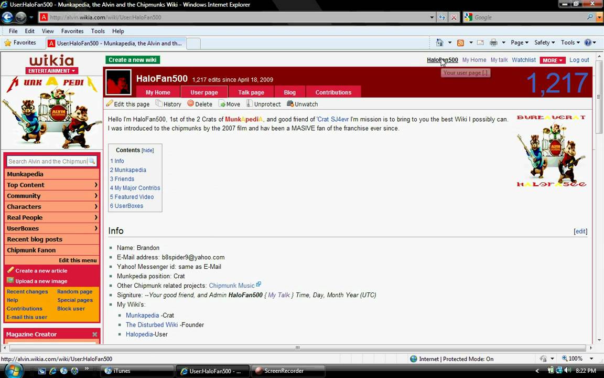Screen dimensions: 604x378
Task: Click the Wikia logo
Action: tap(51, 60)
